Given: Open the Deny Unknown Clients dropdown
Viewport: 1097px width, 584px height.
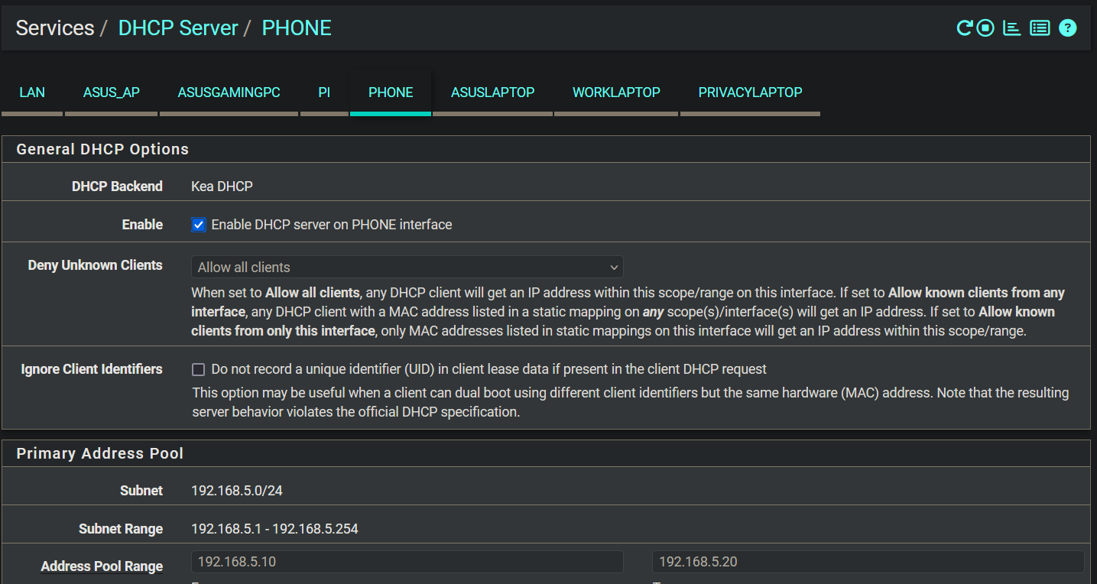Looking at the screenshot, I should pos(407,268).
